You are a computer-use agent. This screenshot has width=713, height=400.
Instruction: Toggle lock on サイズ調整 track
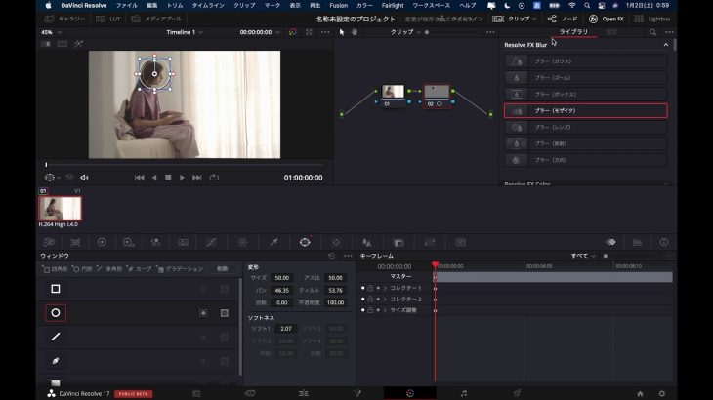click(x=370, y=310)
